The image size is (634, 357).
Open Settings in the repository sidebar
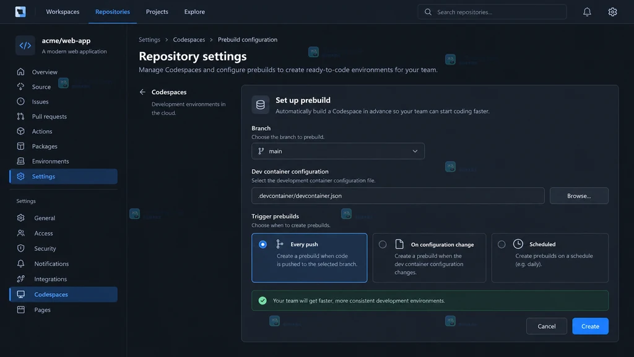pyautogui.click(x=64, y=177)
